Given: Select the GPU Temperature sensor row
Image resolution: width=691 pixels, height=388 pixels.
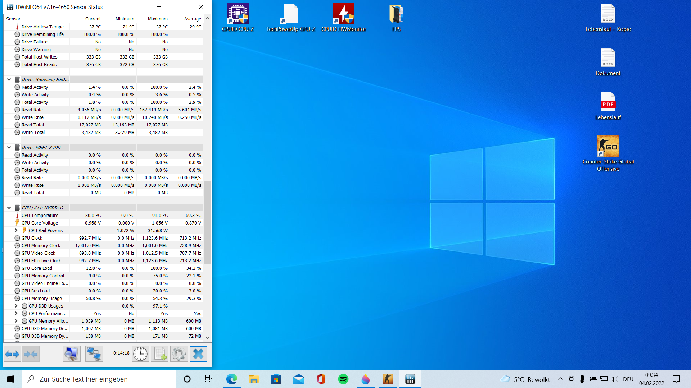Looking at the screenshot, I should pos(40,216).
